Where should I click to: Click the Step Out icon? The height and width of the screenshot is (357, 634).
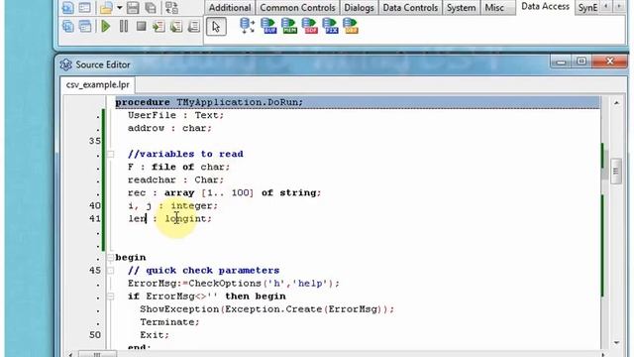[x=194, y=27]
